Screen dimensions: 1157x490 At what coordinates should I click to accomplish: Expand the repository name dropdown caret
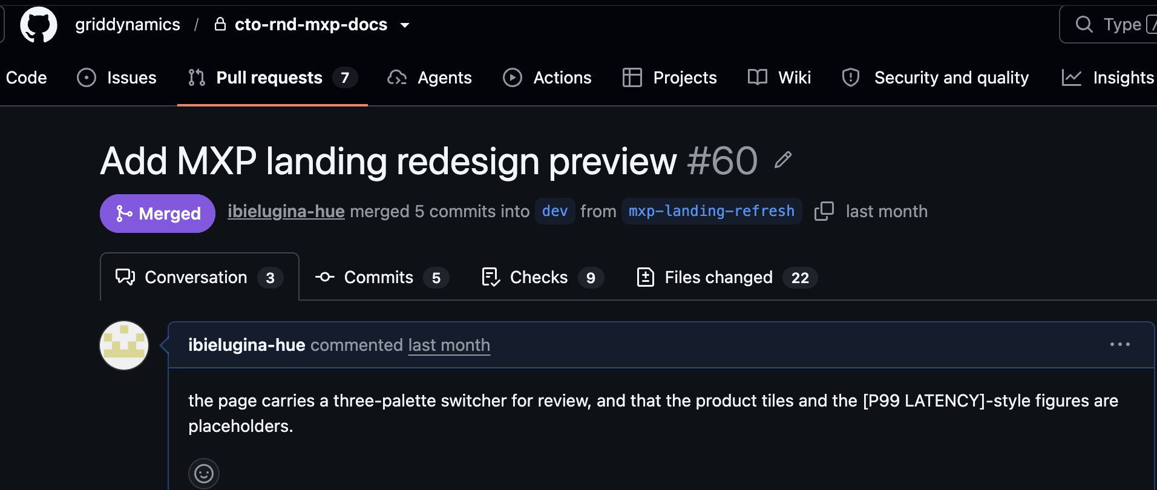[405, 25]
